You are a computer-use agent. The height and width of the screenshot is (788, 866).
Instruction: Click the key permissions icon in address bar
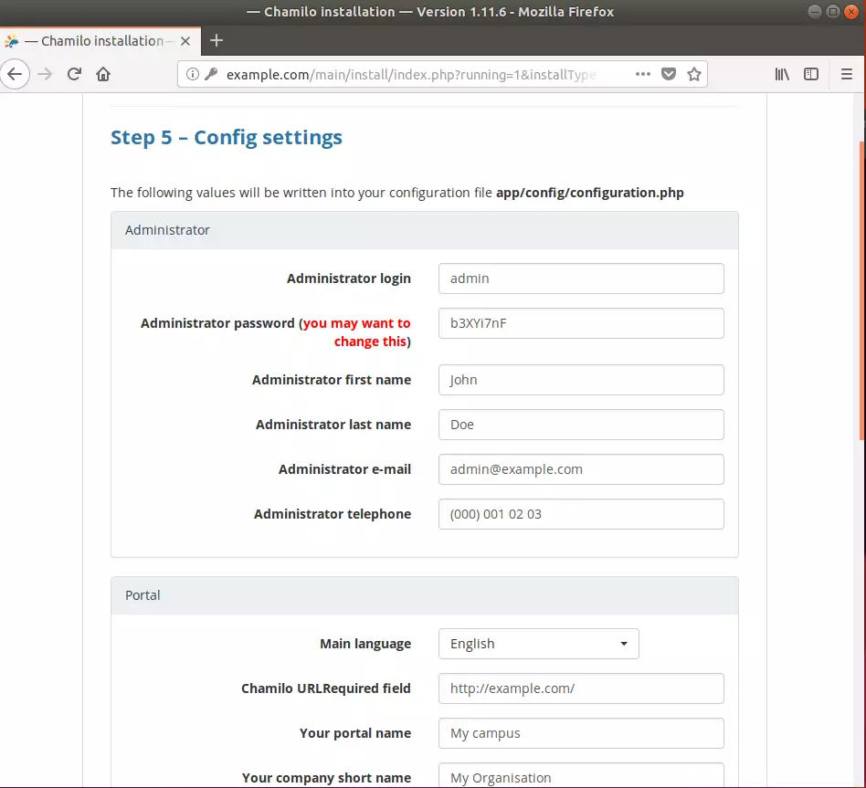click(x=210, y=74)
